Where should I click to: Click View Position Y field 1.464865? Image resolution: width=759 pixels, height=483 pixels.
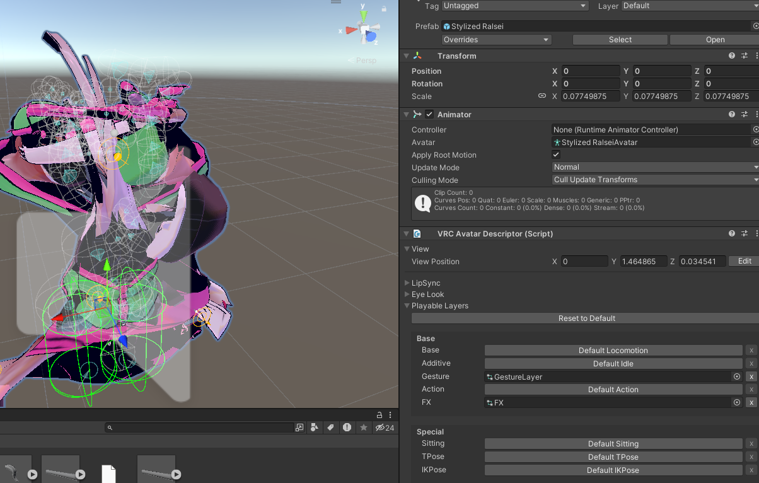coord(644,261)
